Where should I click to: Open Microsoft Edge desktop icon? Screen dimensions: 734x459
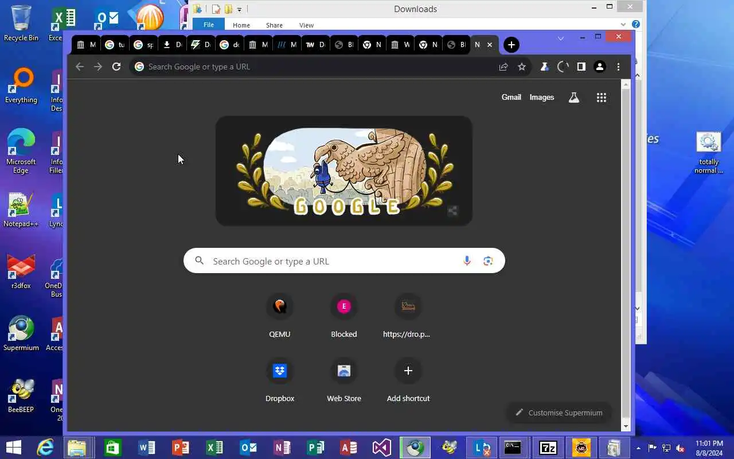coord(21,151)
